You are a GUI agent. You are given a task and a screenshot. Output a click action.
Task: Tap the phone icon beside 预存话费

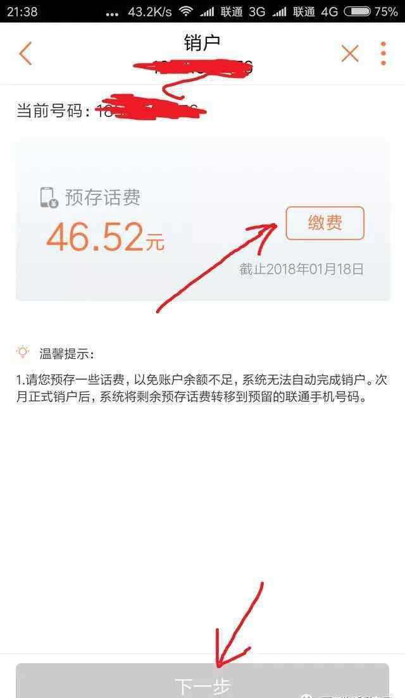click(49, 197)
